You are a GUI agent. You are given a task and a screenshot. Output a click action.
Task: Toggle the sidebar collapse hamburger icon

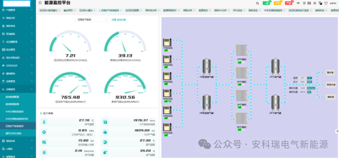click(40, 3)
